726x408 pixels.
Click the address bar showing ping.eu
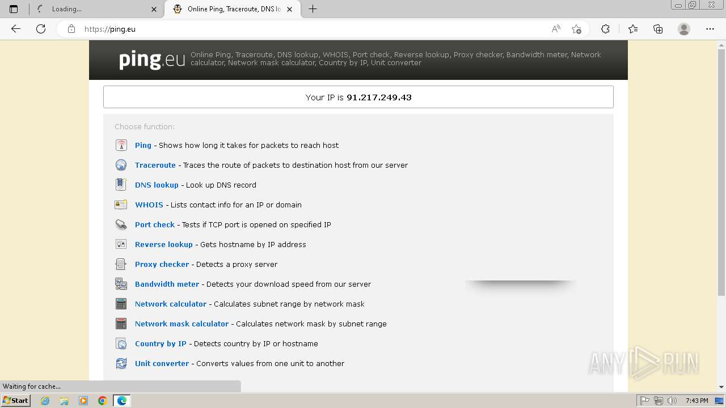click(312, 29)
